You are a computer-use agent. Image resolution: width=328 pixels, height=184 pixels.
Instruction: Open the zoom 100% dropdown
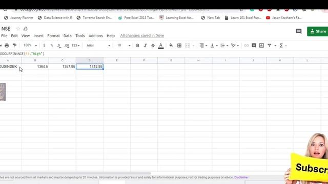pos(30,45)
